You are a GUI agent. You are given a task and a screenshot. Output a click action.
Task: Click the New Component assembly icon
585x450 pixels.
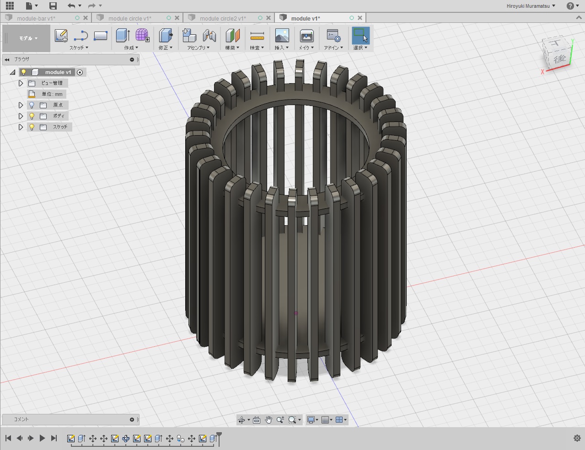pyautogui.click(x=189, y=35)
